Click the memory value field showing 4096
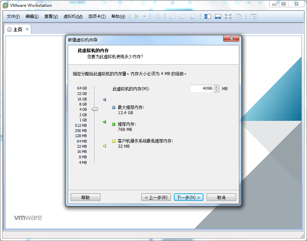The width and height of the screenshot is (307, 241). tap(202, 88)
